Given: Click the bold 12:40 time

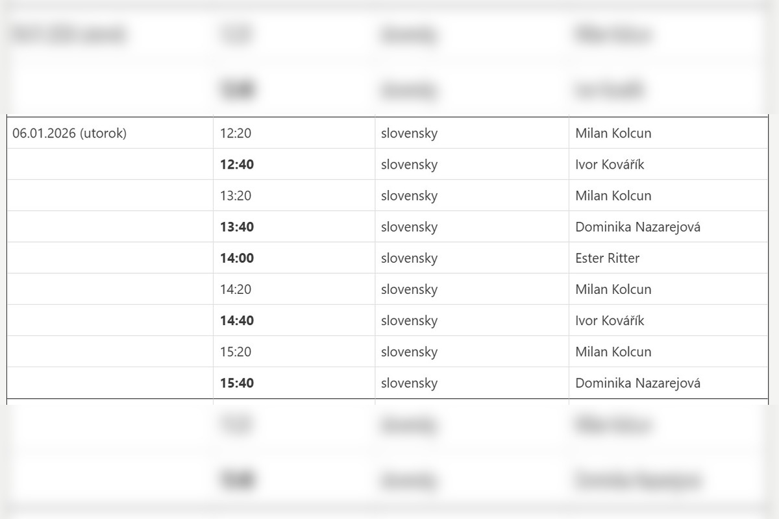Looking at the screenshot, I should pyautogui.click(x=237, y=165).
